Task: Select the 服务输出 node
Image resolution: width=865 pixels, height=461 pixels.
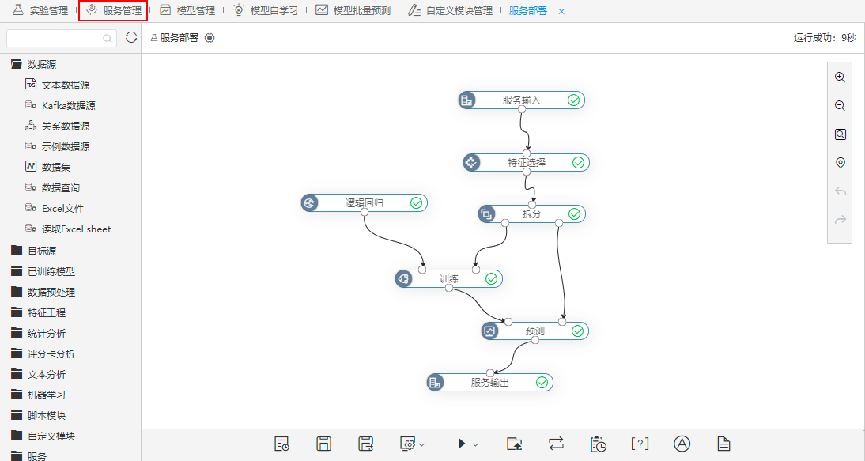Action: tap(490, 382)
